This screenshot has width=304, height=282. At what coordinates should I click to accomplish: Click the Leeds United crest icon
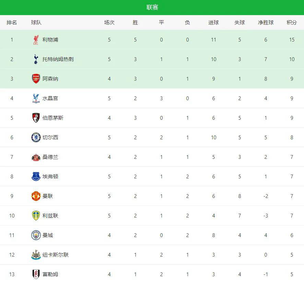click(36, 216)
